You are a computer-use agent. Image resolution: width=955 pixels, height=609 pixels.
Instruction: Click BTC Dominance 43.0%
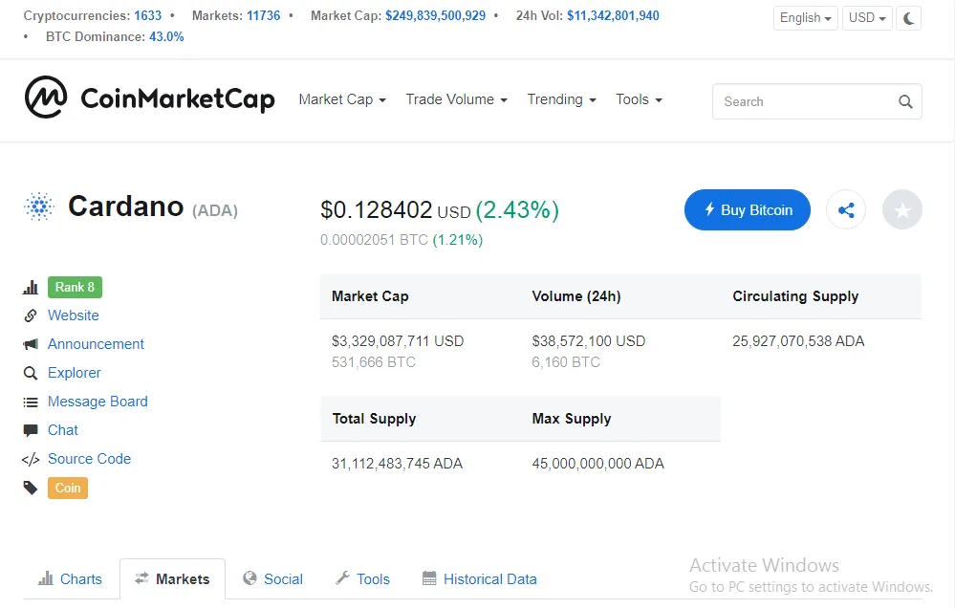click(166, 36)
